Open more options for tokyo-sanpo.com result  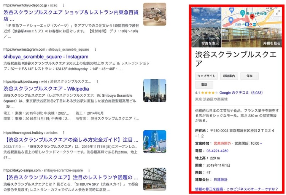coord(89,170)
